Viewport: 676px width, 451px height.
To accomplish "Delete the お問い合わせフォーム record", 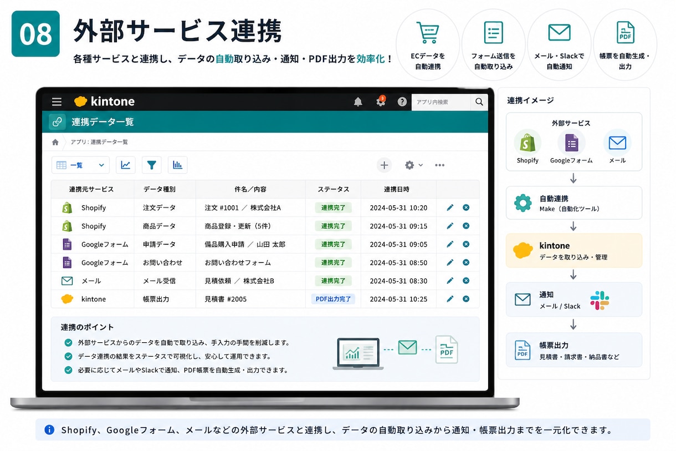I will coord(466,262).
